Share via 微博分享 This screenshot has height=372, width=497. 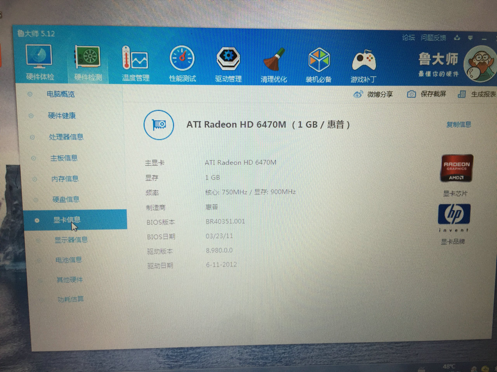[x=374, y=94]
